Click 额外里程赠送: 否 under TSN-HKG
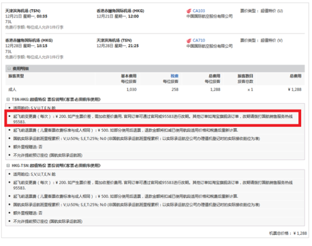The width and height of the screenshot is (312, 246). (28, 147)
